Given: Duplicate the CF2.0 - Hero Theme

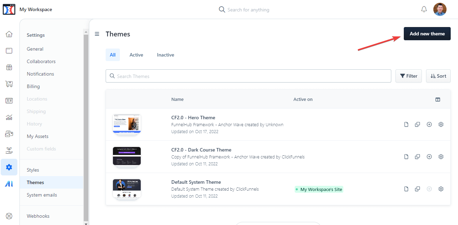Looking at the screenshot, I should pyautogui.click(x=417, y=124).
